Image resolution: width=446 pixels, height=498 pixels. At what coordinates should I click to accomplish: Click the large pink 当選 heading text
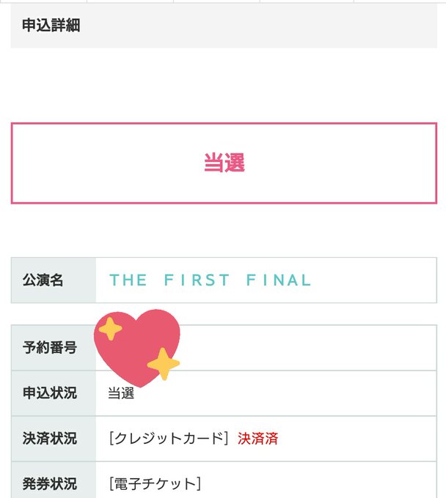click(x=224, y=163)
